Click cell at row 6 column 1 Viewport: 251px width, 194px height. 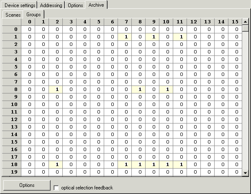42,74
